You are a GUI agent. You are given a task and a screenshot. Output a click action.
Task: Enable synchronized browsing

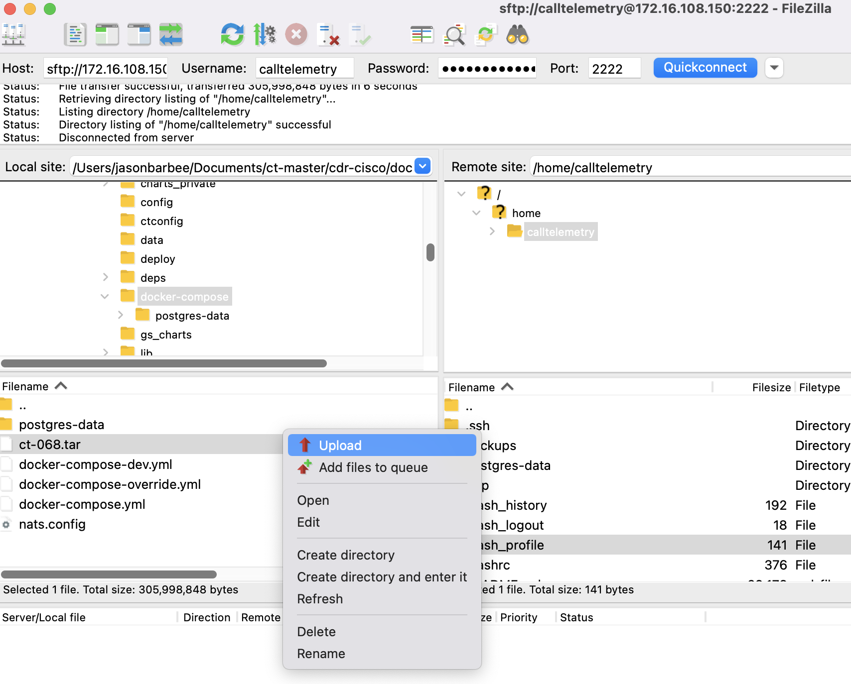(484, 35)
